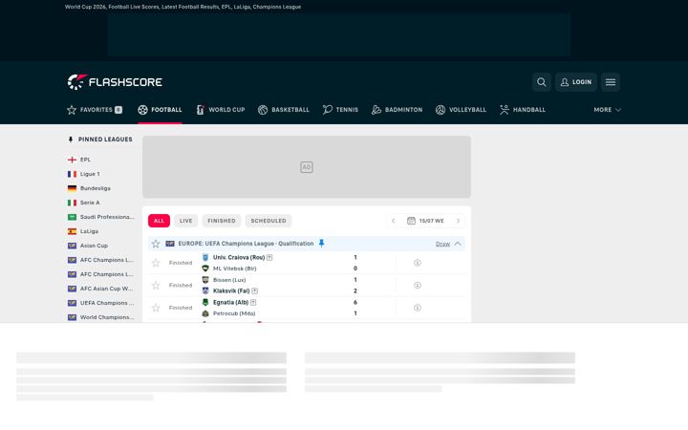This screenshot has width=688, height=430.
Task: Open the Draw link
Action: (442, 244)
